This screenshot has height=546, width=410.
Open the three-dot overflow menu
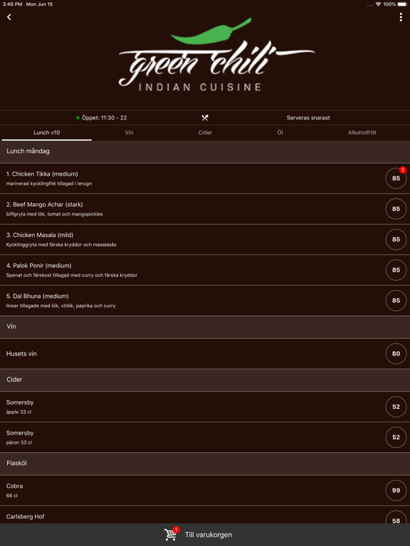401,17
